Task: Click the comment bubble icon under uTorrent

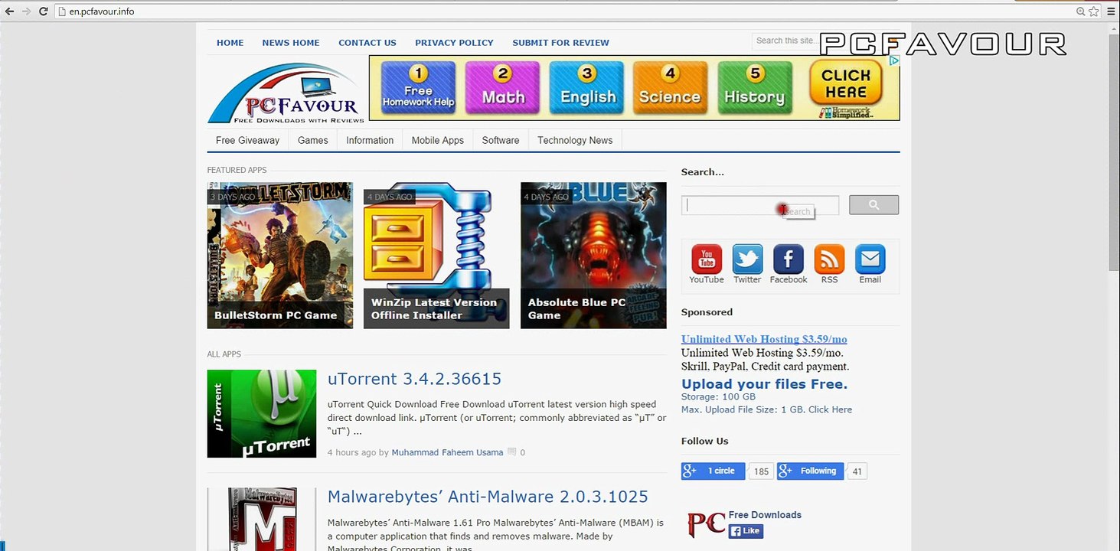Action: click(512, 452)
